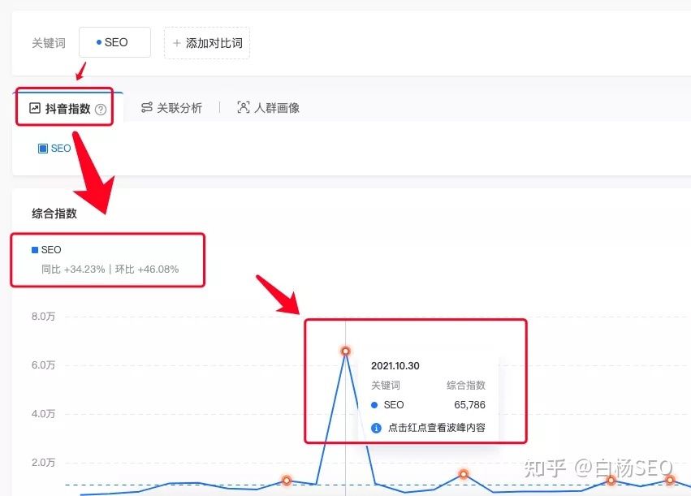This screenshot has height=496, width=691.
Task: Click the people icon on the 人群画像 tab
Action: click(x=242, y=106)
